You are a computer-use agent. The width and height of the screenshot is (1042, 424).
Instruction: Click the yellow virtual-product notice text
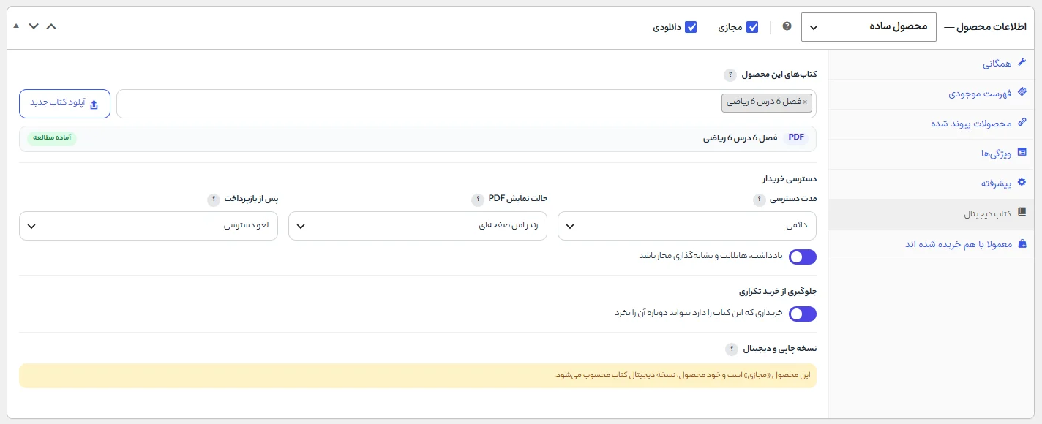click(x=683, y=376)
